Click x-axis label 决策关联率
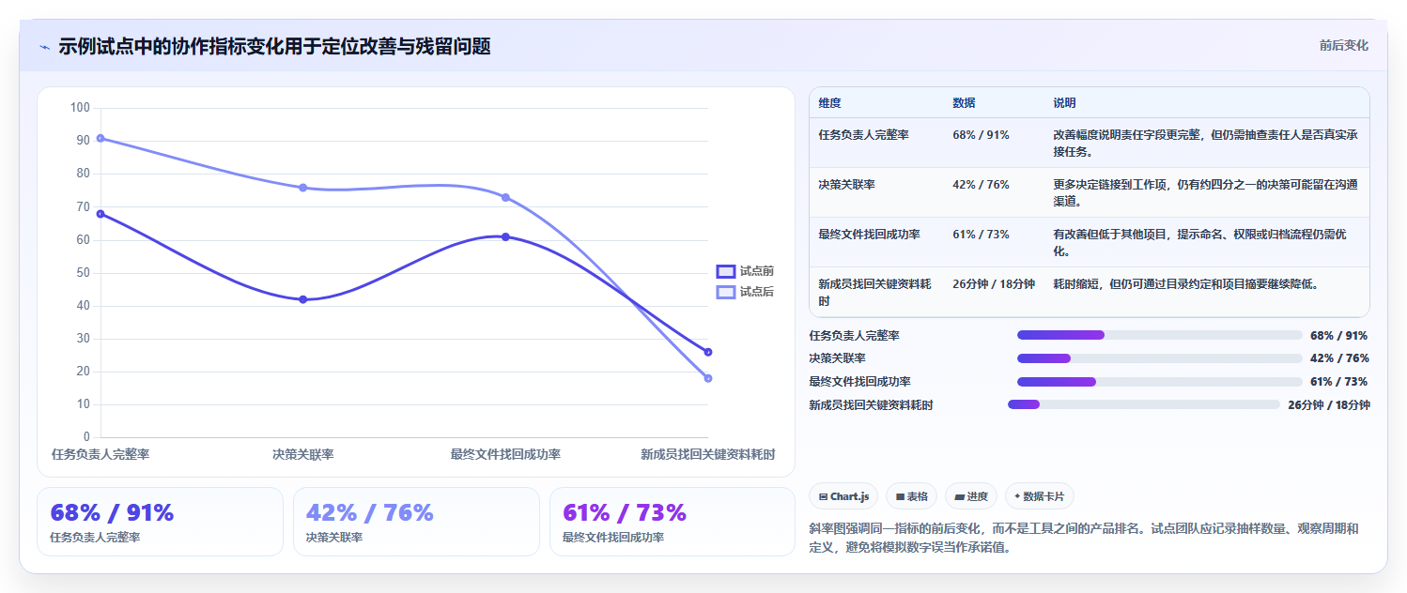Viewport: 1407px width, 593px height. click(303, 454)
